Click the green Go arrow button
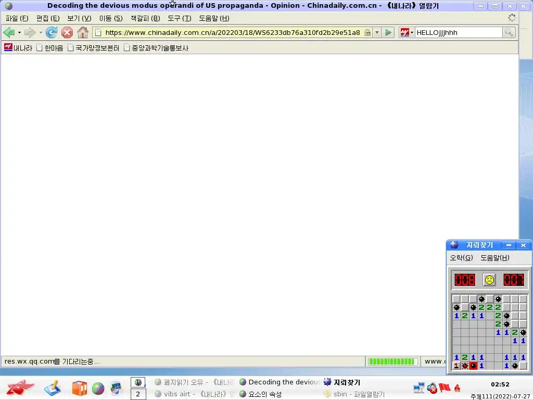Viewport: 533px width, 400px height. [388, 33]
